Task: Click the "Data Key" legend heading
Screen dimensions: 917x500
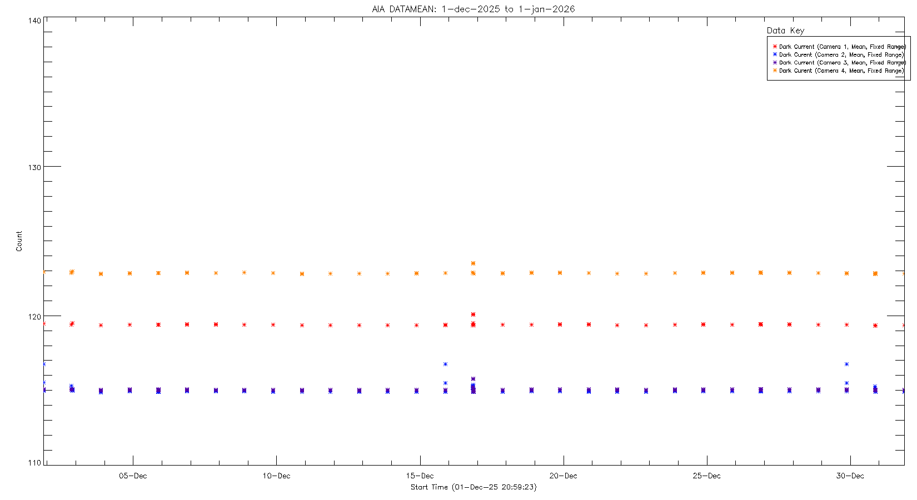Action: pos(785,31)
